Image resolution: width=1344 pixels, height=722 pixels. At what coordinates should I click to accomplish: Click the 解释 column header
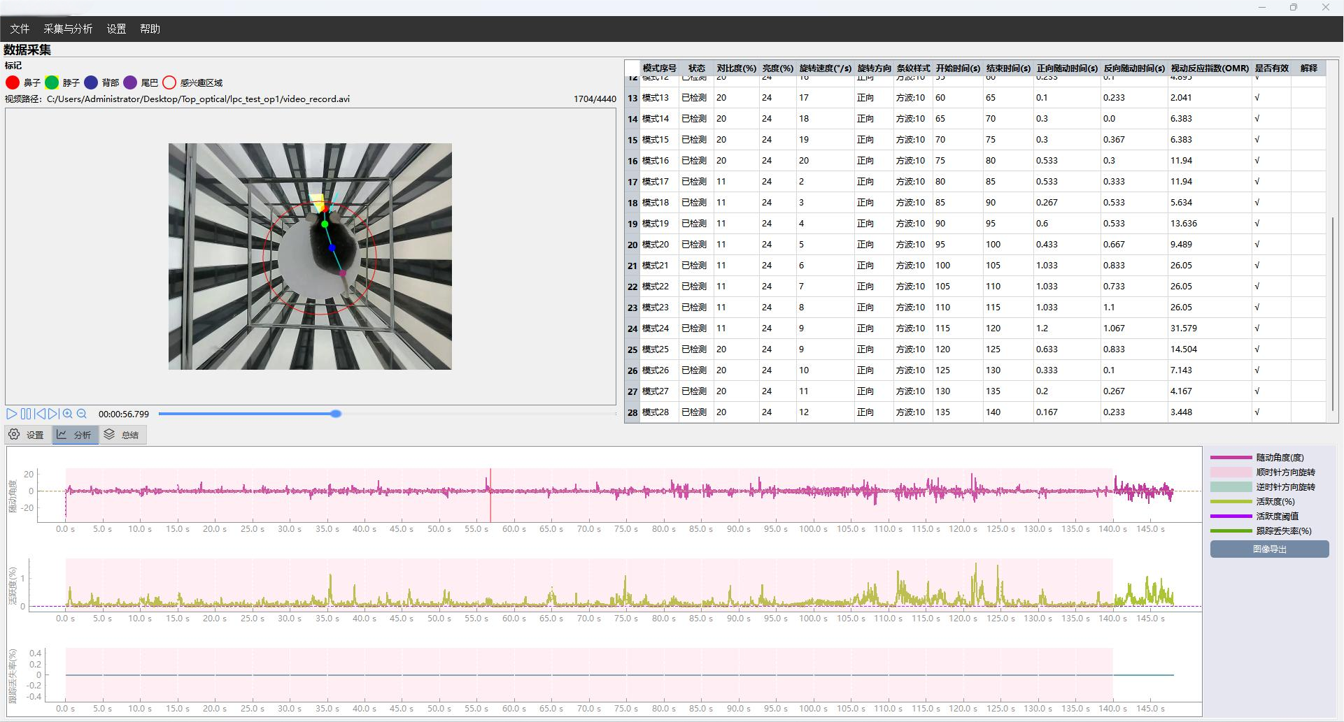pyautogui.click(x=1308, y=68)
